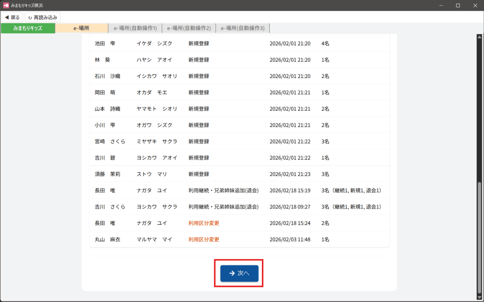Click the 次へ next button

coord(239,273)
